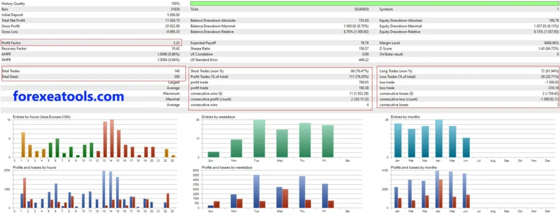Click the 'Entries by months' chart title
This screenshot has height=219, width=560.
pos(405,117)
